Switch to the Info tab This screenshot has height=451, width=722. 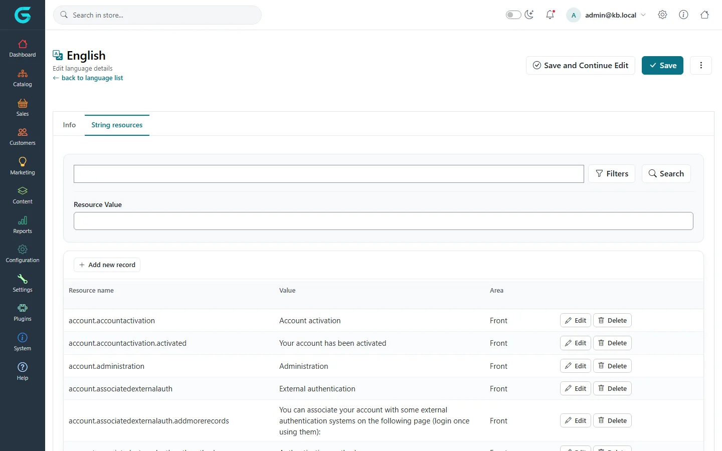click(x=69, y=125)
